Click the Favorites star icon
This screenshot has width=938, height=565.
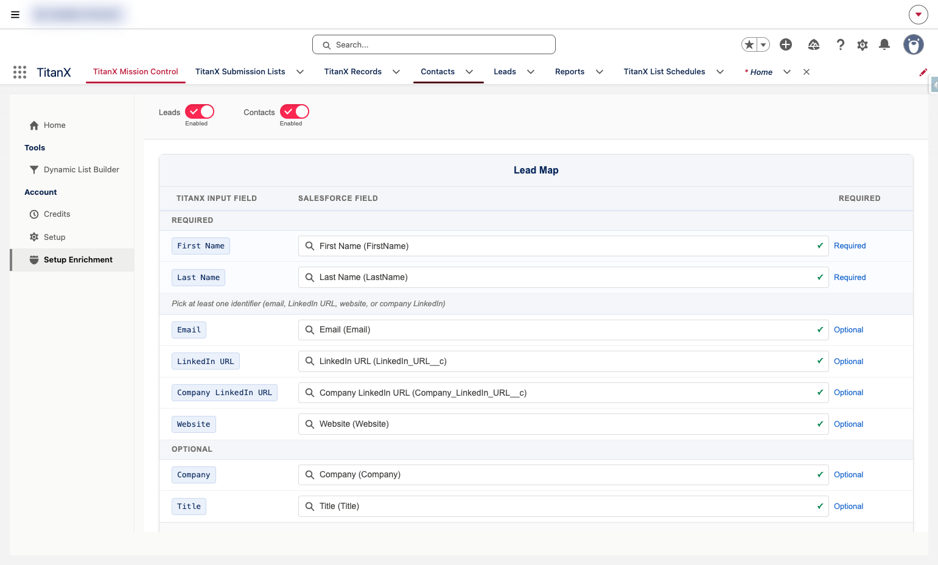pos(749,44)
